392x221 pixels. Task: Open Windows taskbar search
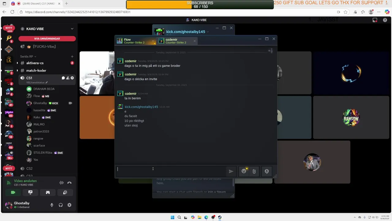(x=179, y=217)
